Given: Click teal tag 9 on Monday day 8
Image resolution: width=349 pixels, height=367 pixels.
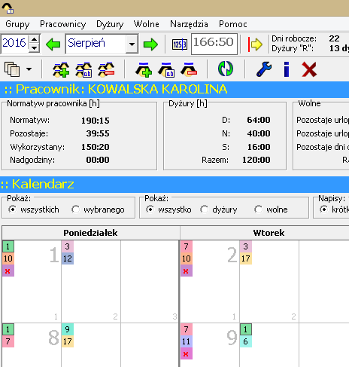Looking at the screenshot, I should click(x=68, y=329).
